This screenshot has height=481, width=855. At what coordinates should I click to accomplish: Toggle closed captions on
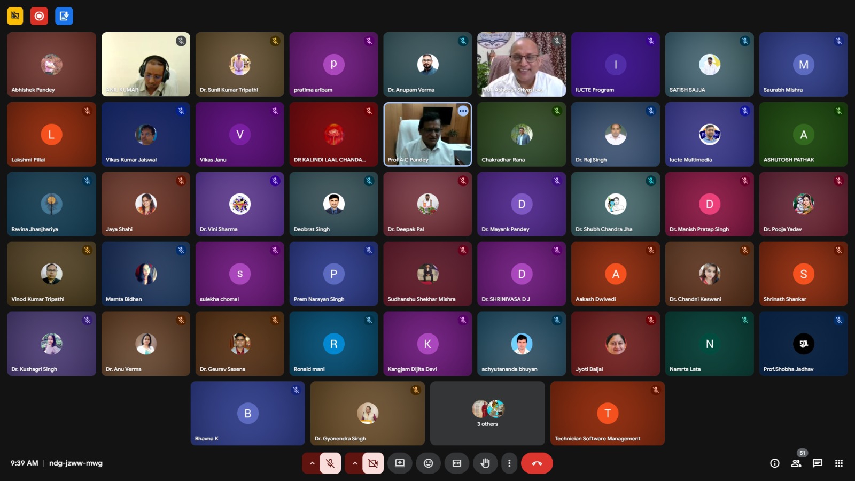coord(457,463)
